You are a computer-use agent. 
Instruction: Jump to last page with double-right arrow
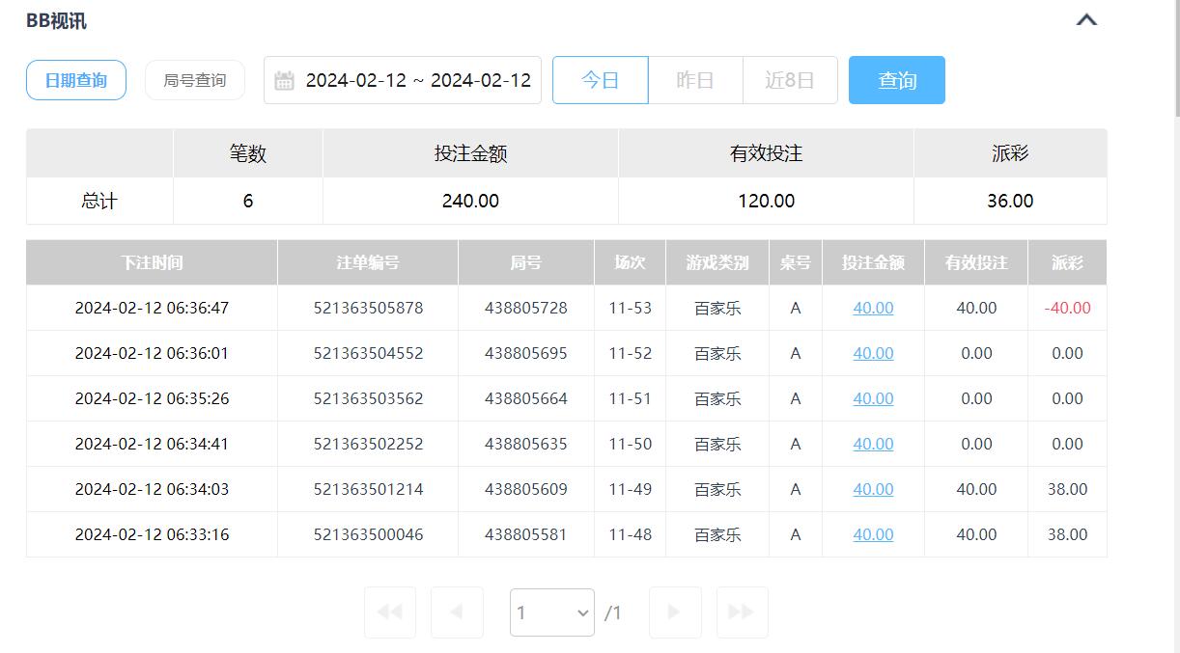coord(742,612)
